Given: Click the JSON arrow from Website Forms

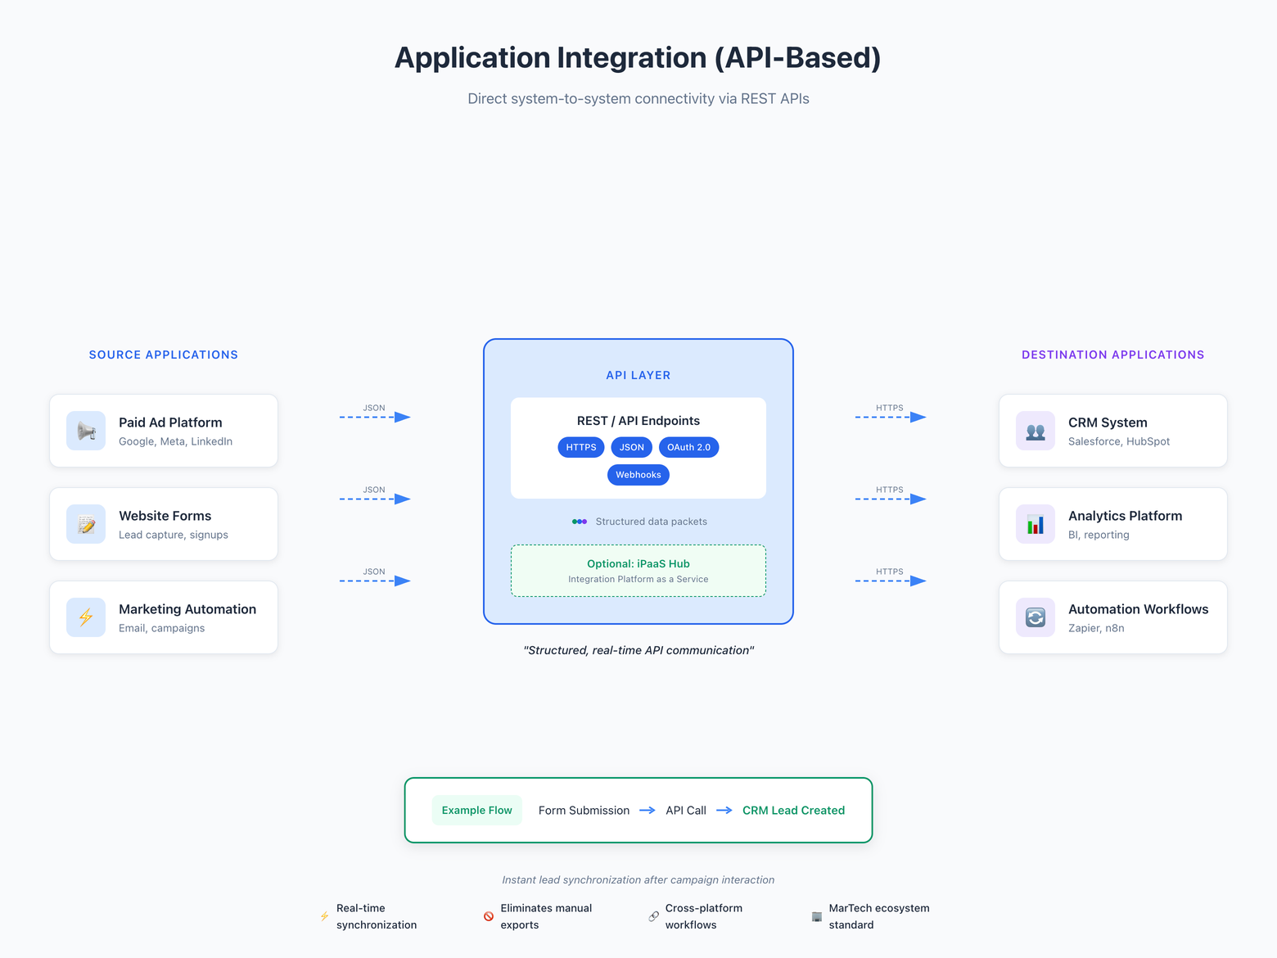Looking at the screenshot, I should coord(374,498).
